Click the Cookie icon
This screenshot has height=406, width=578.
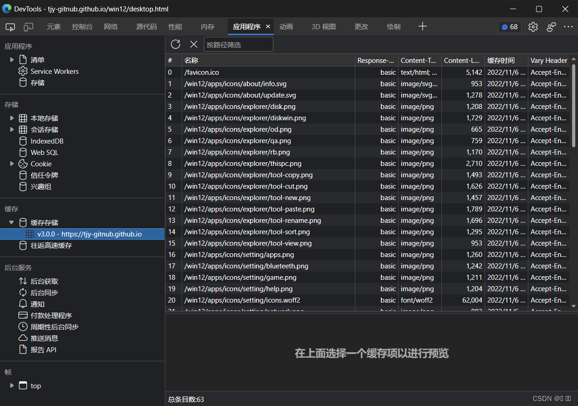[x=23, y=164]
